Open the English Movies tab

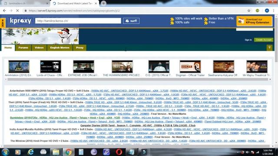tap(60, 48)
